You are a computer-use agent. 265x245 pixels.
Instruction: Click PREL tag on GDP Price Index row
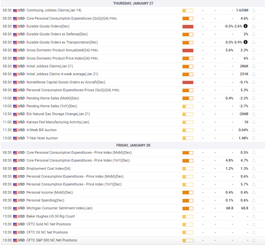(x=95, y=59)
